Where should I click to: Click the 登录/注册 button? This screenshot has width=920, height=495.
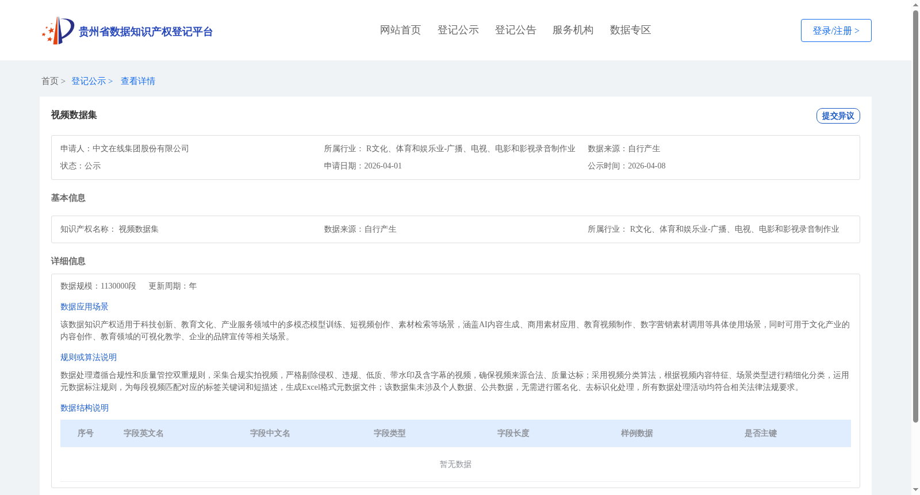[836, 30]
